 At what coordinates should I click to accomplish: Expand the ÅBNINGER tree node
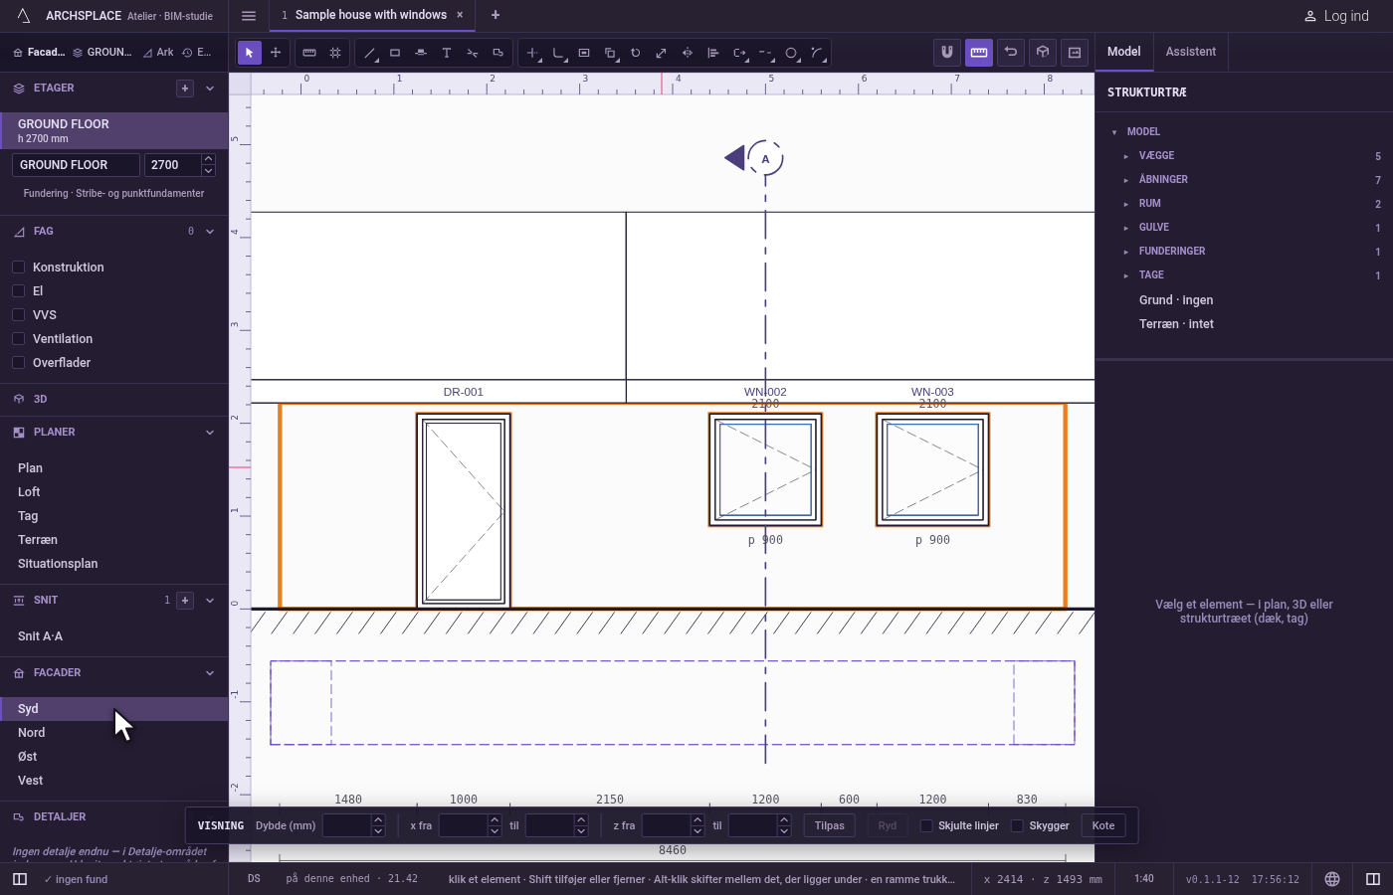tap(1126, 180)
